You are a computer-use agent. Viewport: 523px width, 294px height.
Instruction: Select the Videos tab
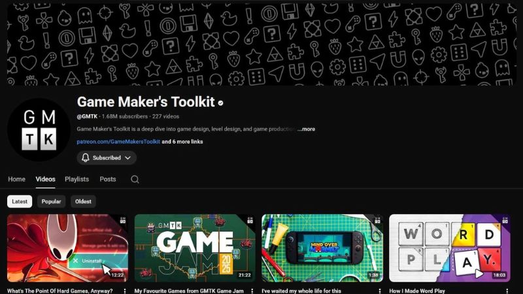pos(45,179)
